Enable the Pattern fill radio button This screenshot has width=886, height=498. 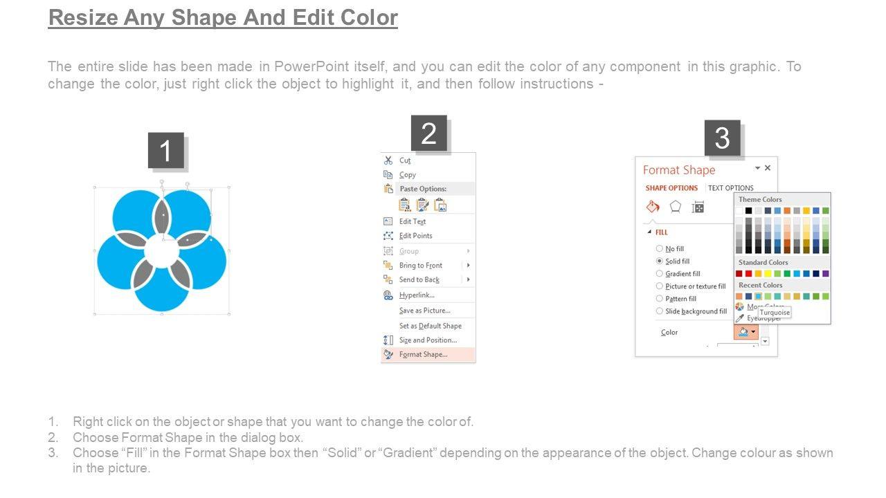point(660,299)
